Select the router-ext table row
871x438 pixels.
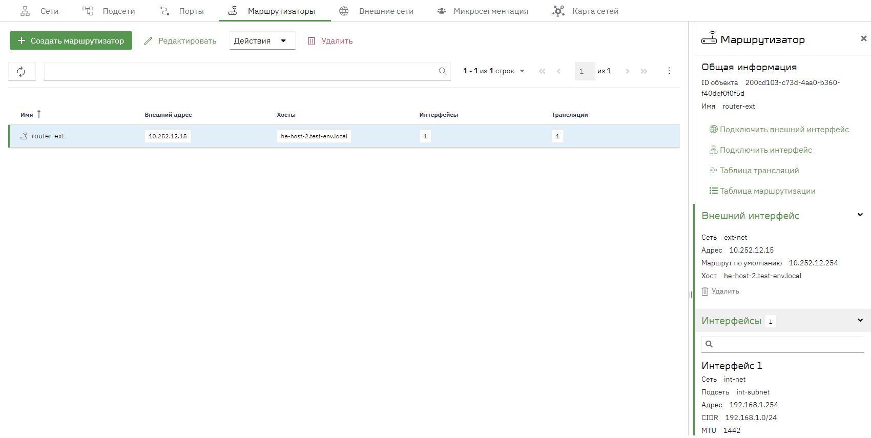coord(344,136)
